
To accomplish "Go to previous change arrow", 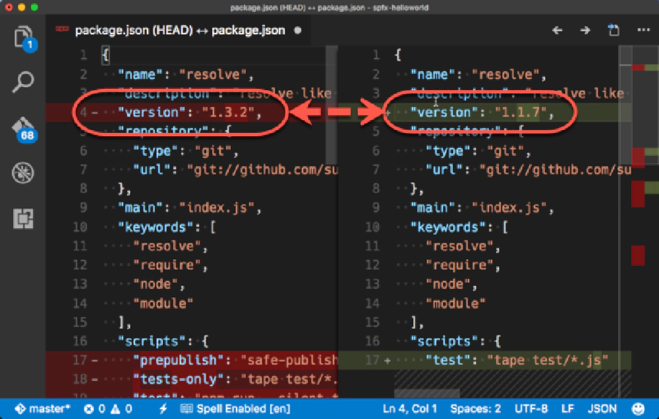I will point(558,30).
